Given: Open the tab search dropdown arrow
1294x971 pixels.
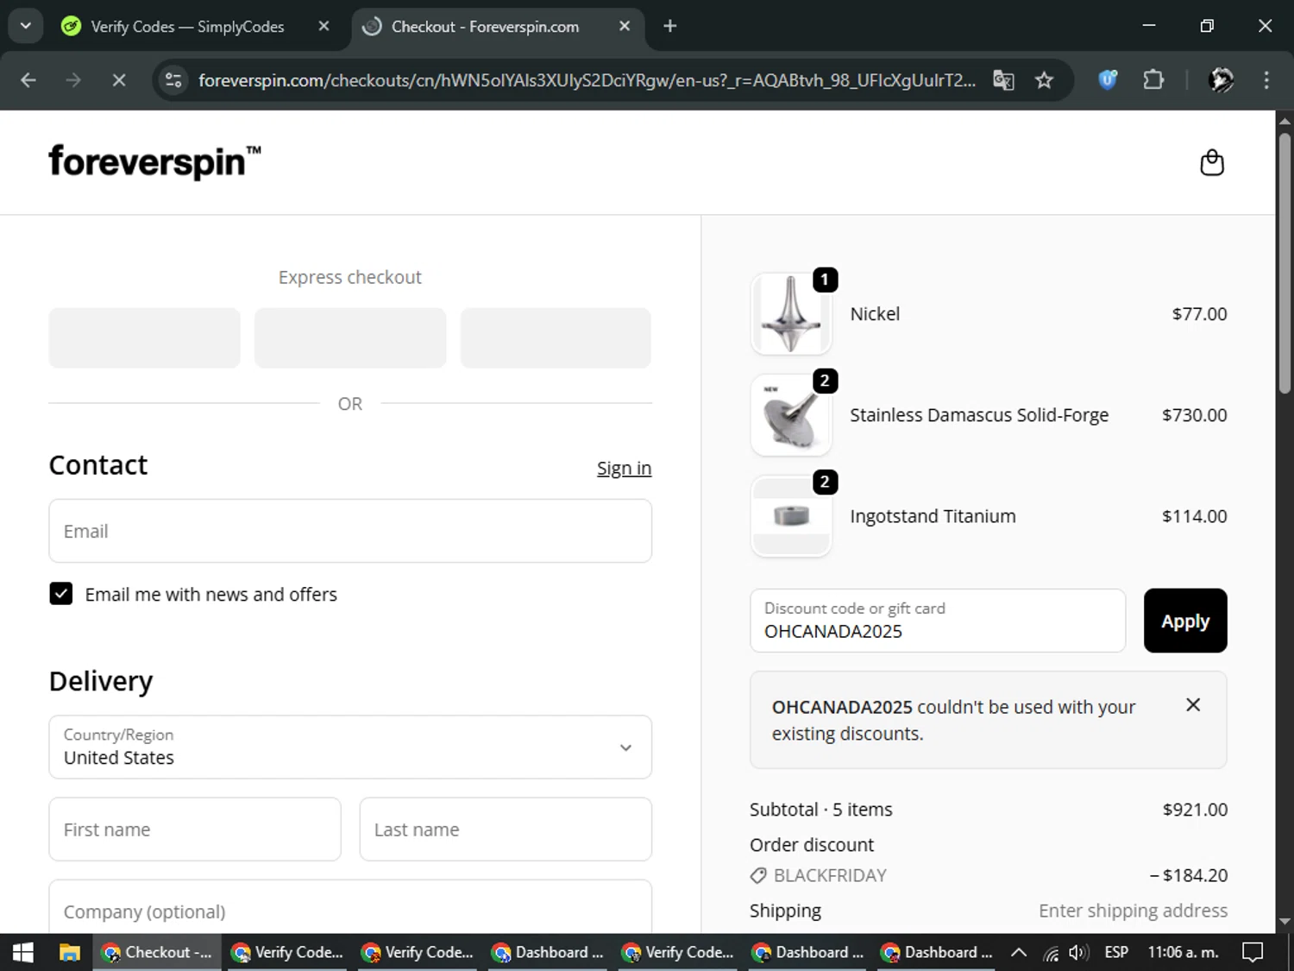Looking at the screenshot, I should pyautogui.click(x=26, y=26).
